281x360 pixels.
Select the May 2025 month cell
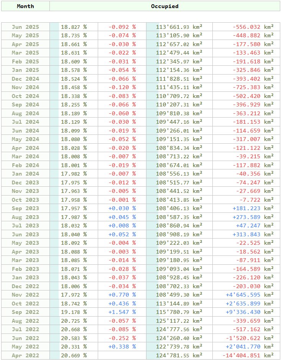click(x=25, y=36)
